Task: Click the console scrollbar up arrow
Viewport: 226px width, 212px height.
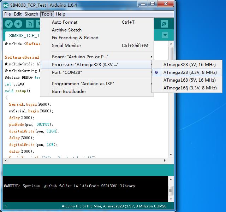Action: (171, 179)
